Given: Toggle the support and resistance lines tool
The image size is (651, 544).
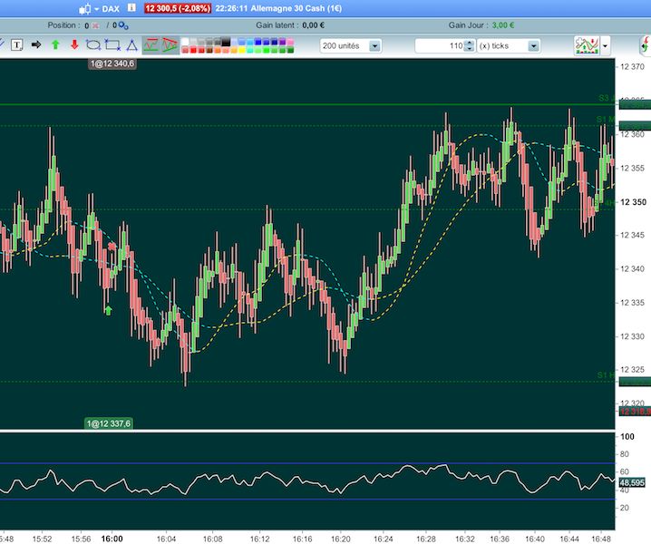Looking at the screenshot, I should 151,44.
